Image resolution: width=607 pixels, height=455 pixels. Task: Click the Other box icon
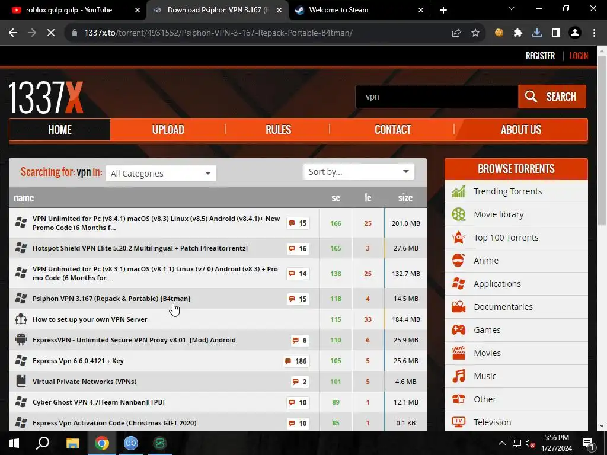[x=459, y=399]
